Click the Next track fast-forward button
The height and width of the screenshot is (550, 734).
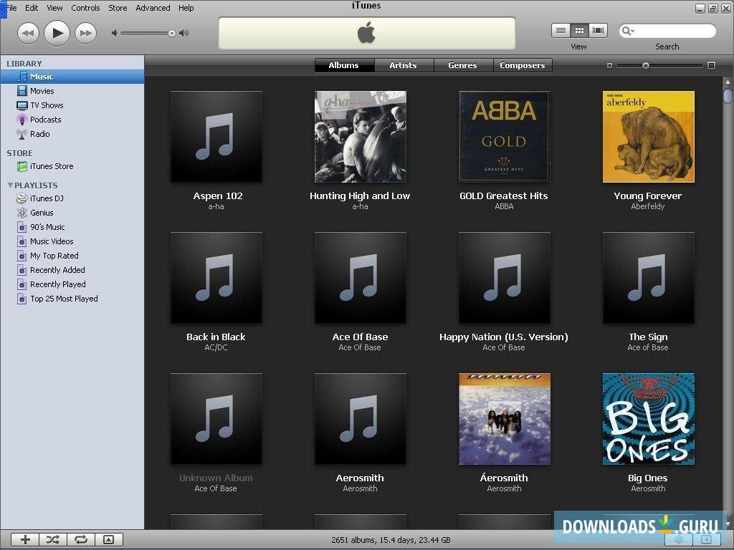point(86,33)
